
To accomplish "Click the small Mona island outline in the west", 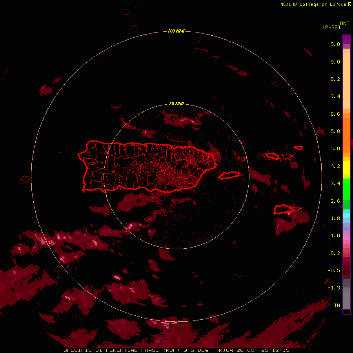I will pyautogui.click(x=26, y=179).
